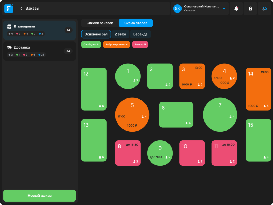Create a Новый заказ
The image size is (273, 205).
point(40,196)
